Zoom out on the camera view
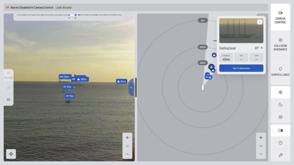294x165 pixels. [127, 154]
